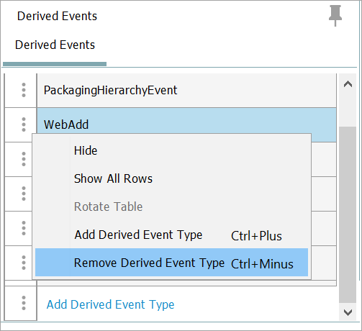Switch to the Derived Events tab

point(55,45)
